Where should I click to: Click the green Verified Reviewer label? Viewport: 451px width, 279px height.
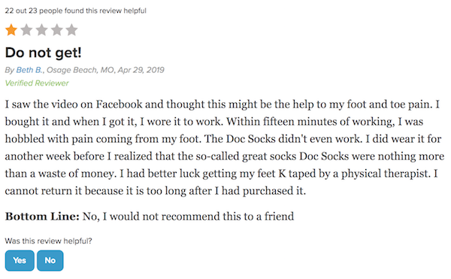[37, 83]
